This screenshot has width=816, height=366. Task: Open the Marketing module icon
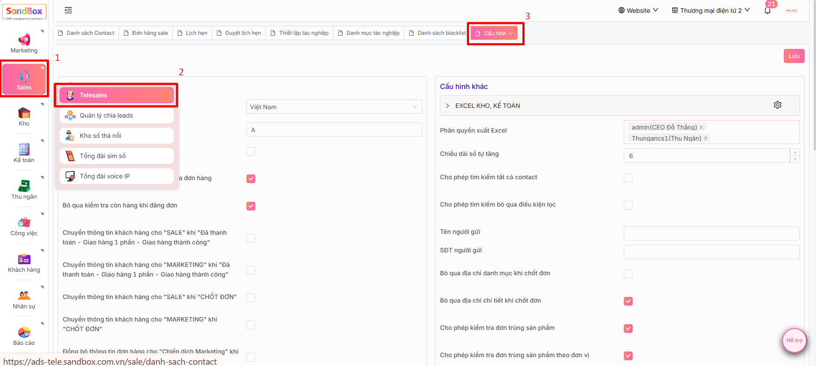(24, 40)
